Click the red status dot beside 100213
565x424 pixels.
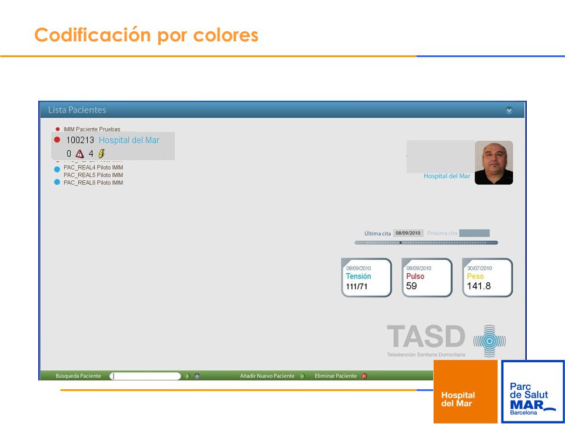57,140
